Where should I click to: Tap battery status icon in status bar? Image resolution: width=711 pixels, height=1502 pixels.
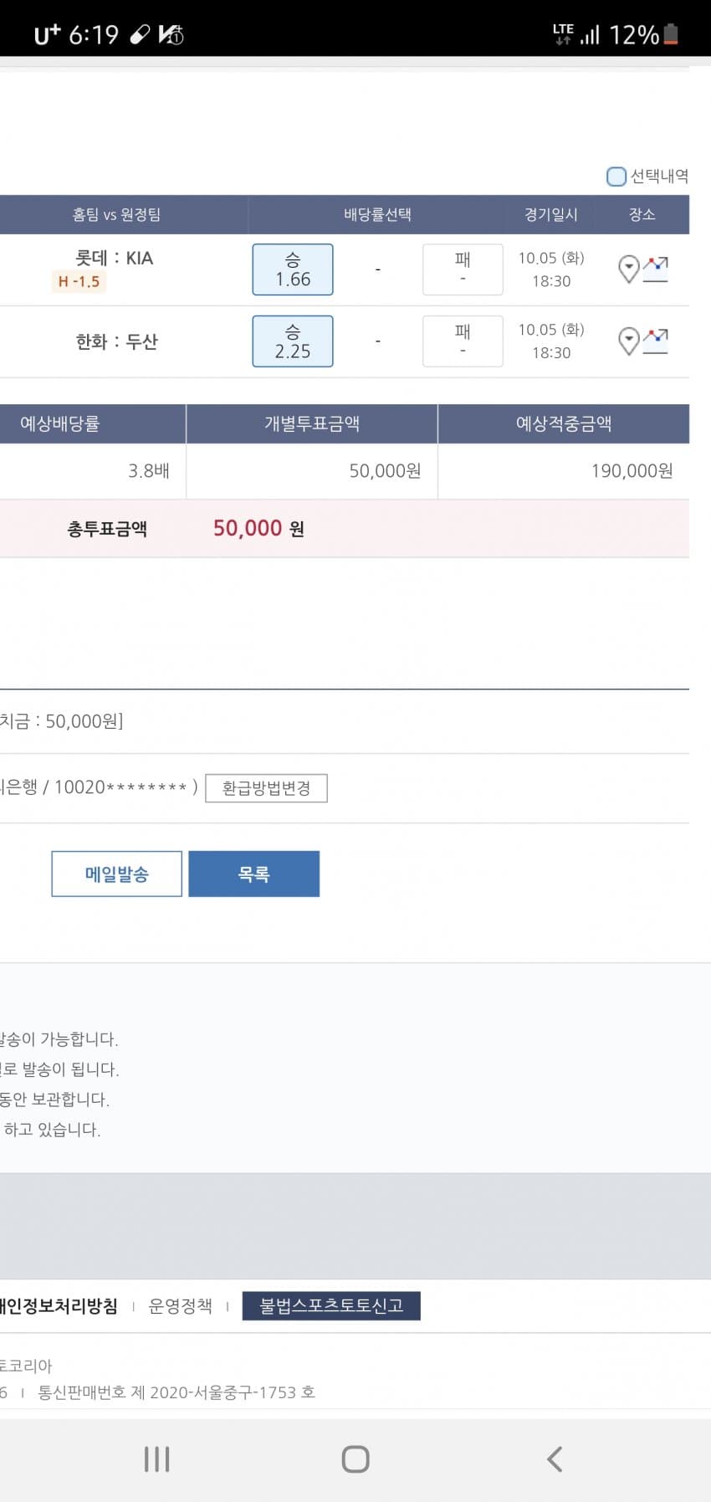[670, 34]
